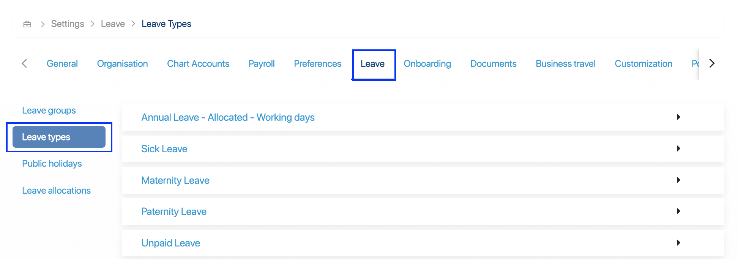Switch to the Business travel tab
738x259 pixels.
coord(565,64)
